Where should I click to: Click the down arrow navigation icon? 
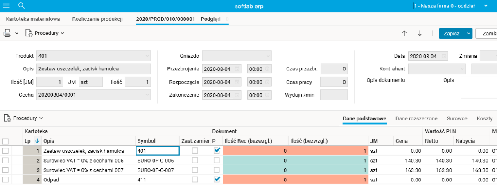(420, 34)
